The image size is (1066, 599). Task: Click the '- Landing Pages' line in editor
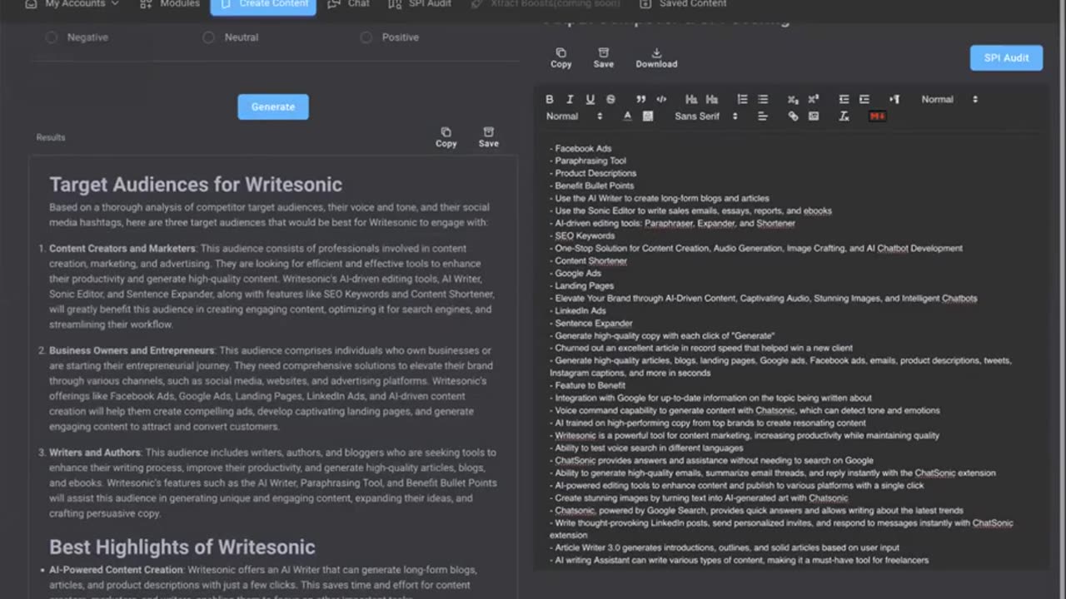[581, 285]
